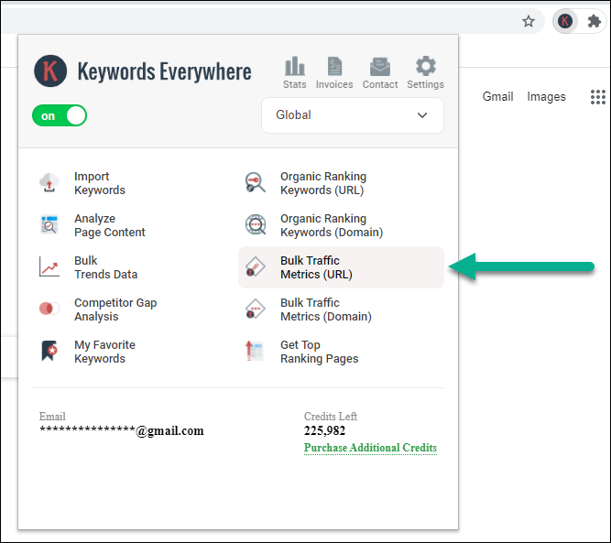This screenshot has width=611, height=543.
Task: Turn off the green on switch
Action: coord(60,115)
